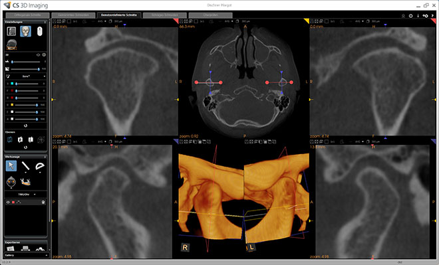Viewport: 439px width, 265px height.
Task: Open the TMG/Ohr dropdown selector
Action: (x=27, y=195)
